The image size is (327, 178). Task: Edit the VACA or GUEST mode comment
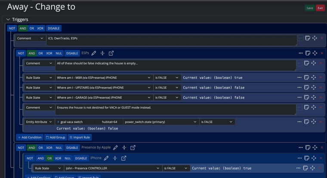[176, 109]
